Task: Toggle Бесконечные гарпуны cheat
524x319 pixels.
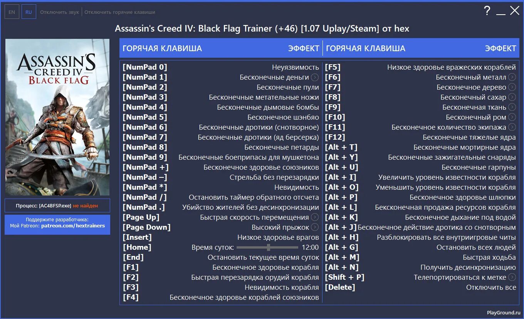Action: click(479, 167)
